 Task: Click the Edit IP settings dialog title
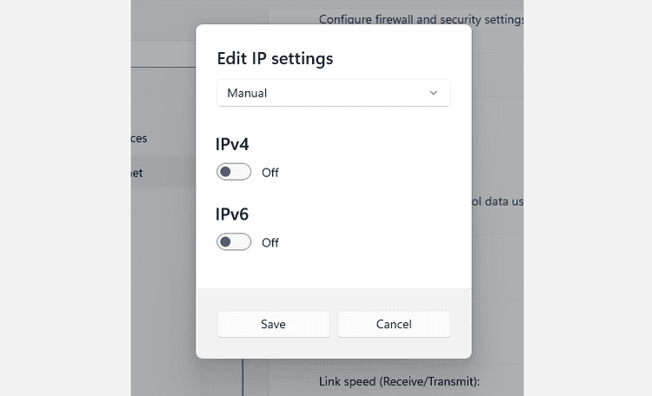(x=275, y=59)
